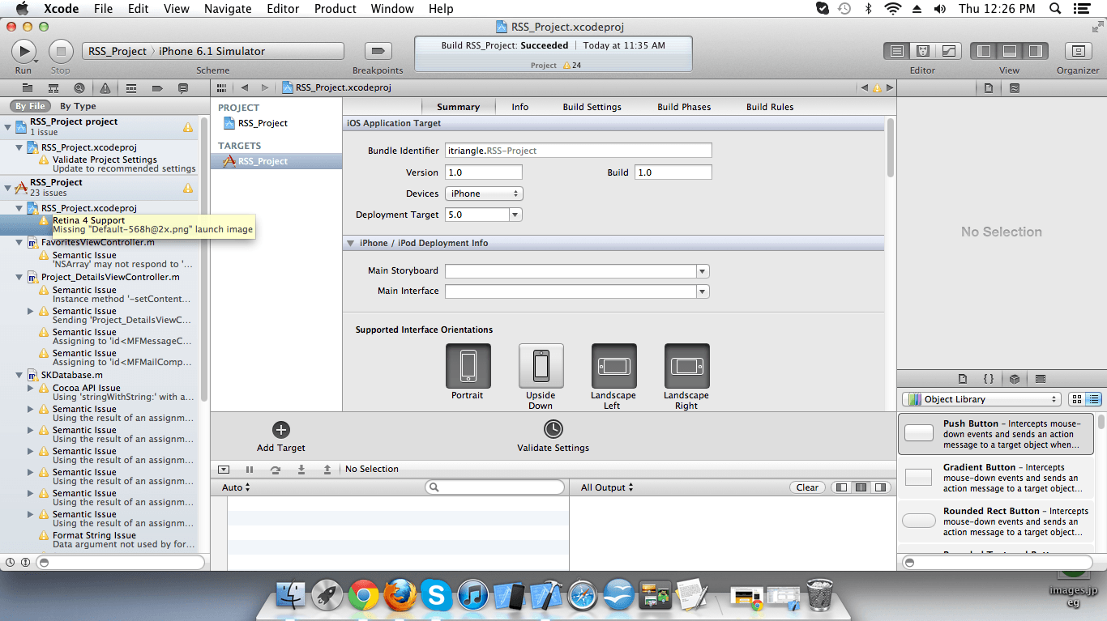Select RSS_Project under PROJECT list
The image size is (1107, 621).
(263, 123)
